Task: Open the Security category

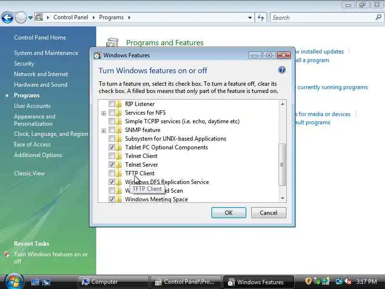Action: 24,64
